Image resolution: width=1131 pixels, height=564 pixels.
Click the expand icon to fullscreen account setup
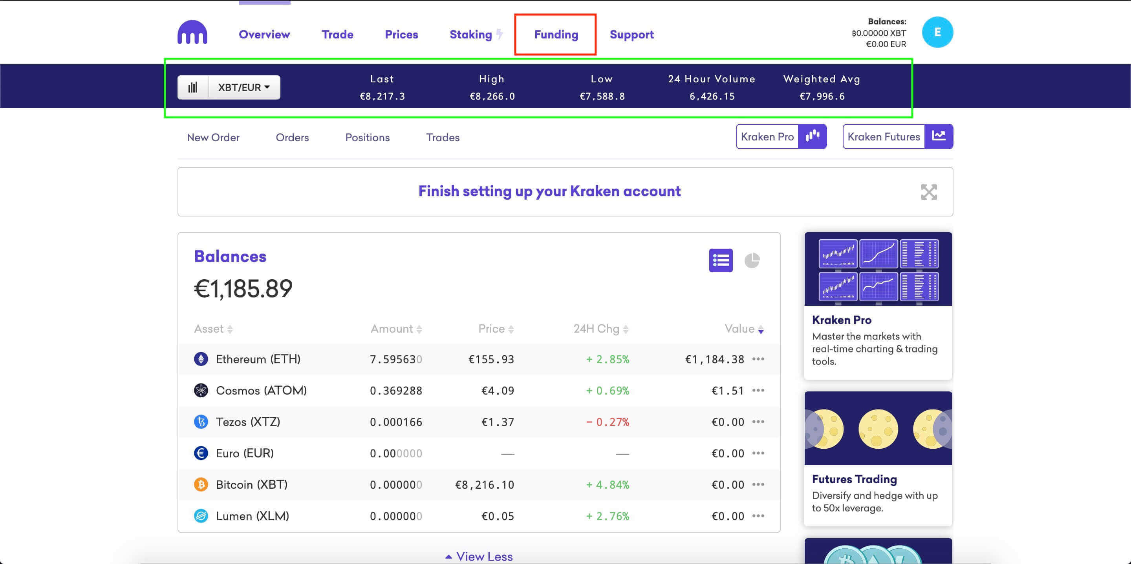(928, 192)
